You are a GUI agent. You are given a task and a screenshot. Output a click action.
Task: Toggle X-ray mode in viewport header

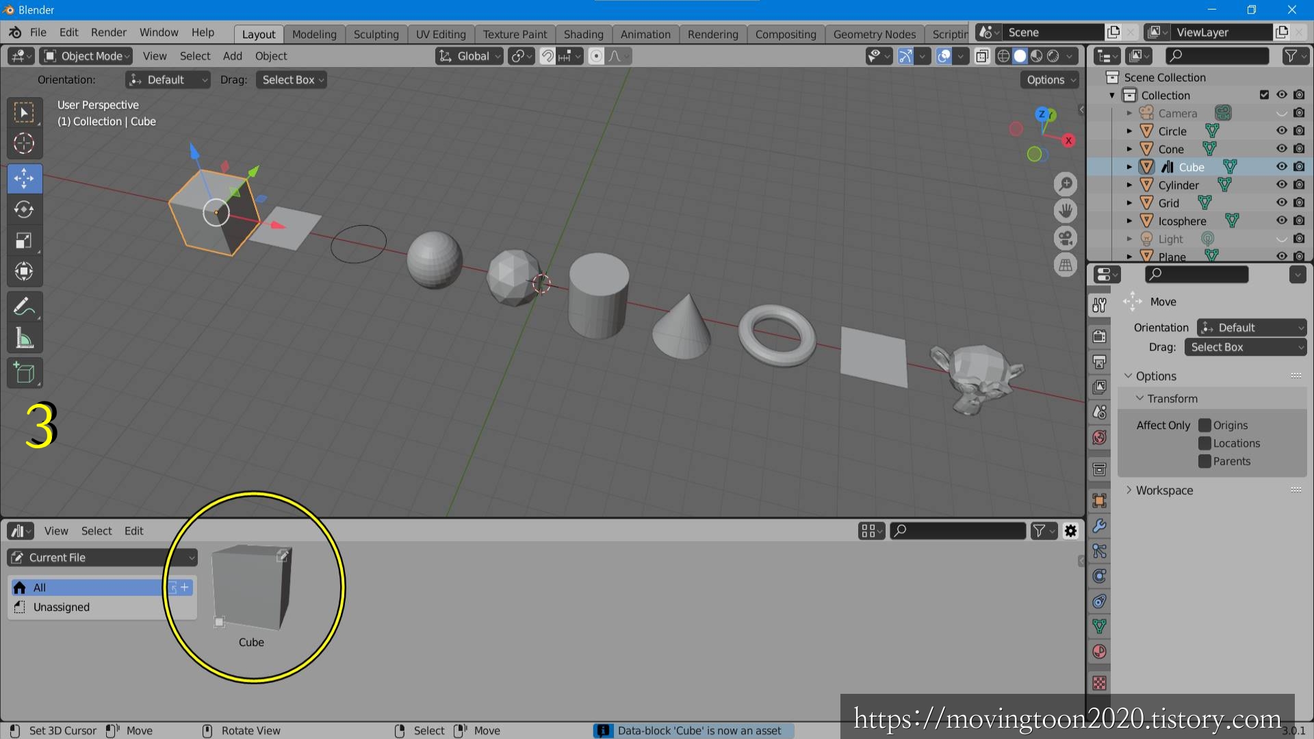[982, 56]
